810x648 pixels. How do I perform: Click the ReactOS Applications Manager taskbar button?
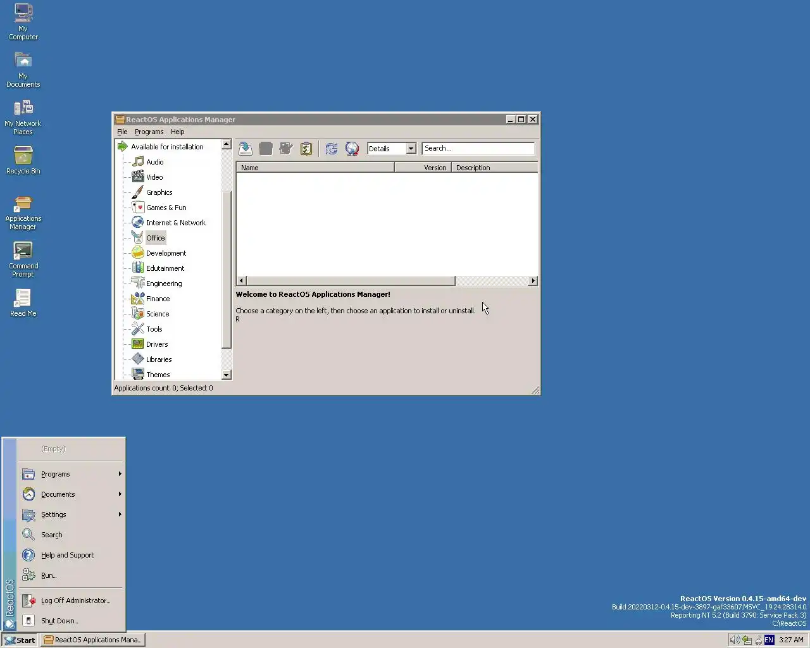click(93, 640)
